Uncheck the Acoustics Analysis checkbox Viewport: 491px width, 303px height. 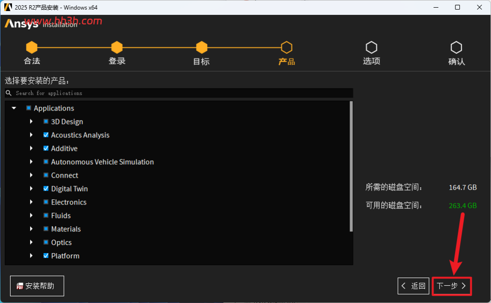[46, 135]
